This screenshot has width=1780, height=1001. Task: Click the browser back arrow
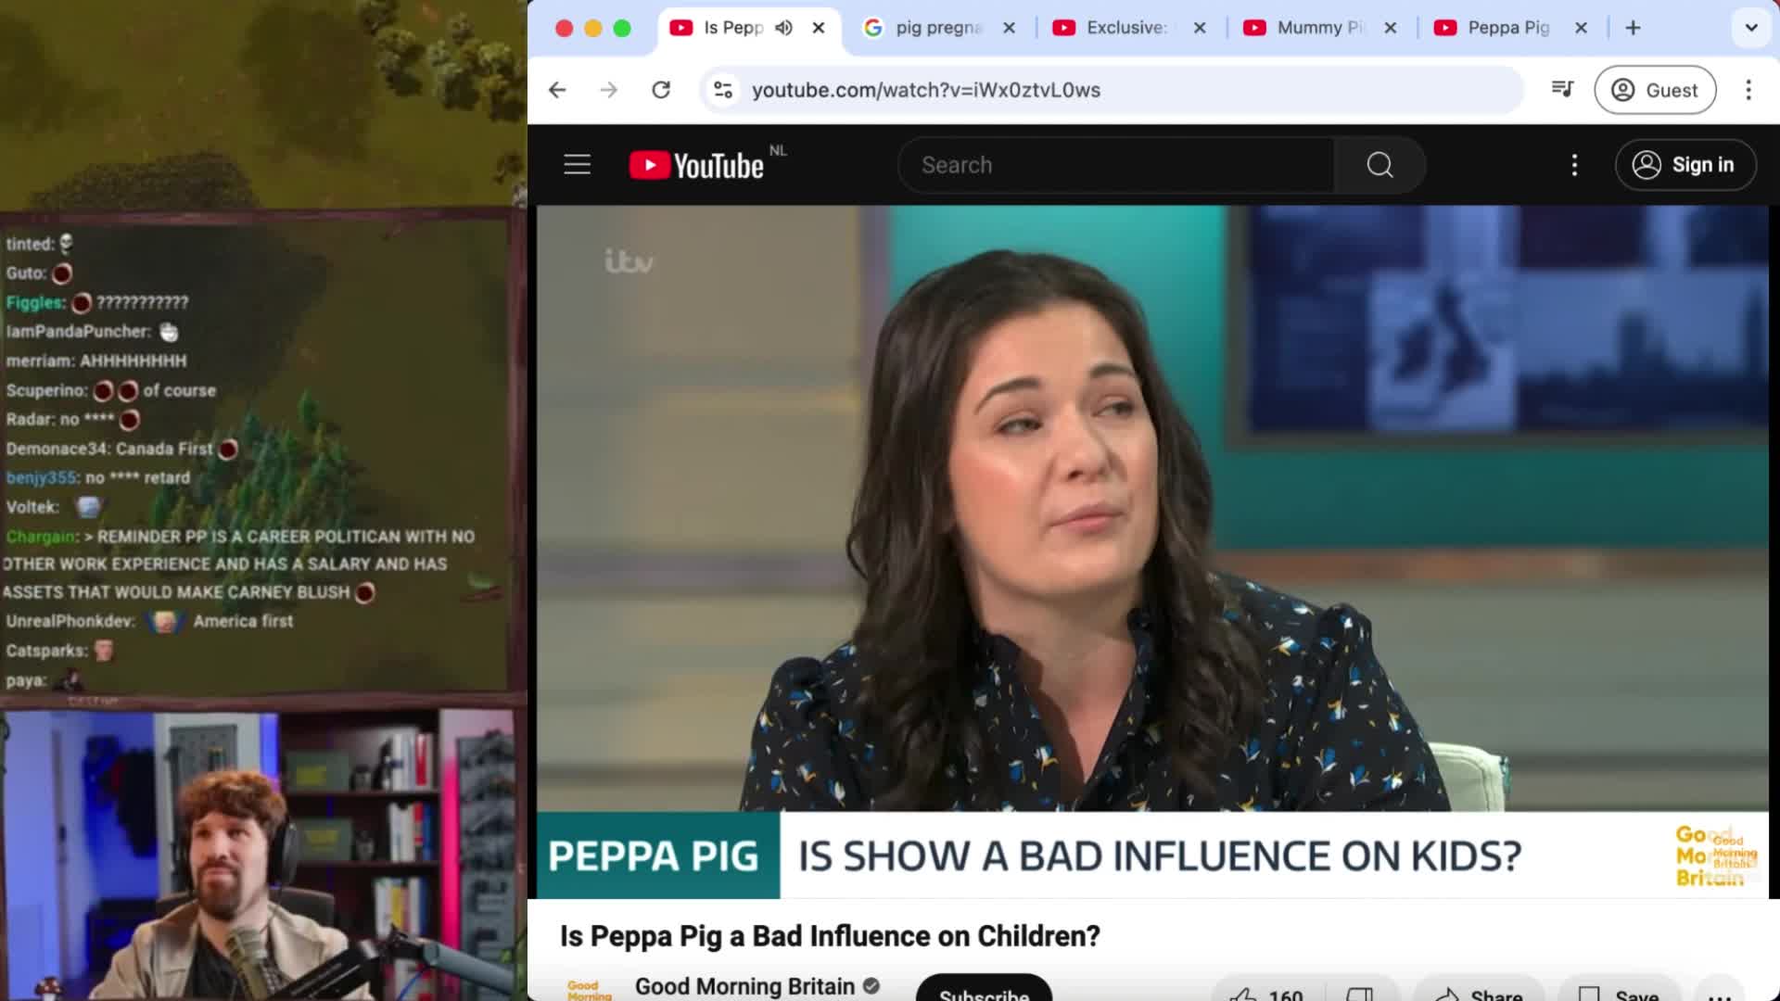tap(556, 89)
